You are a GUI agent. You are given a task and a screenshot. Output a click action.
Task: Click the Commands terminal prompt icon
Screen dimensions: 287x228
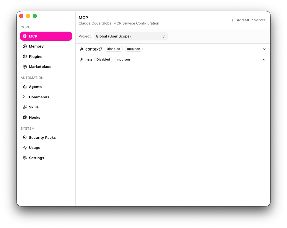click(25, 97)
